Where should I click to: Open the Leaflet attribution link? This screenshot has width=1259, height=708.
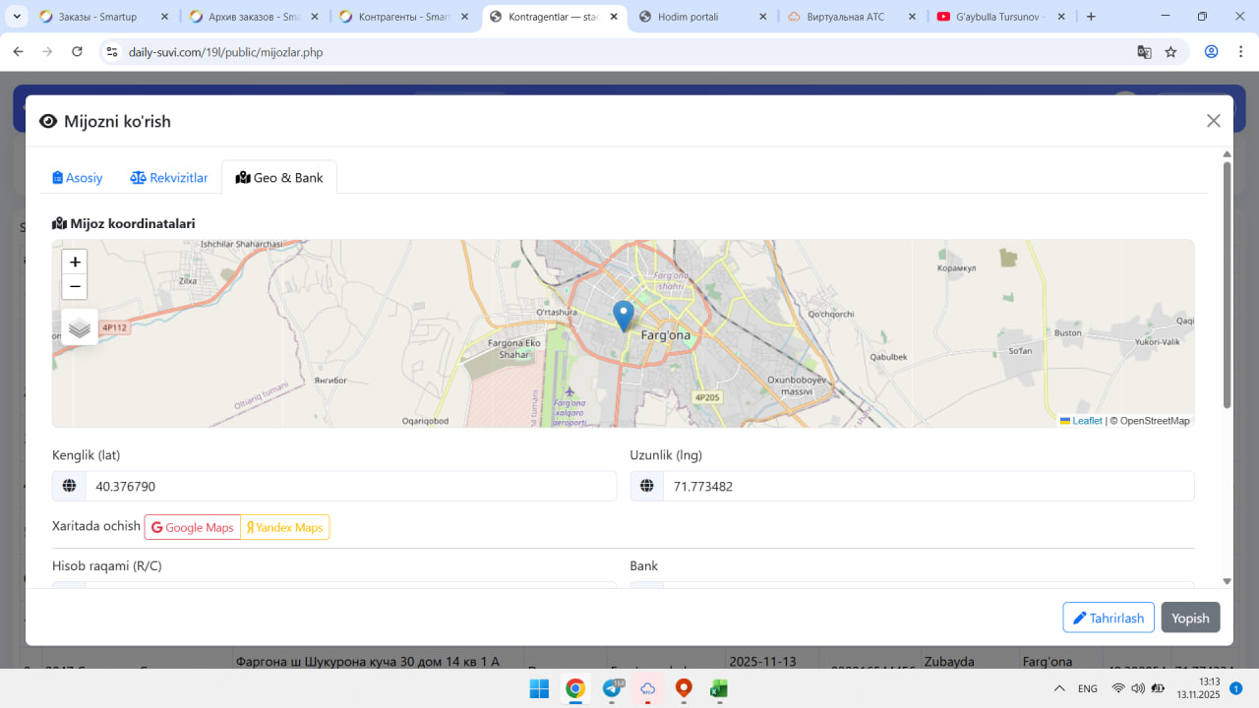click(x=1086, y=421)
